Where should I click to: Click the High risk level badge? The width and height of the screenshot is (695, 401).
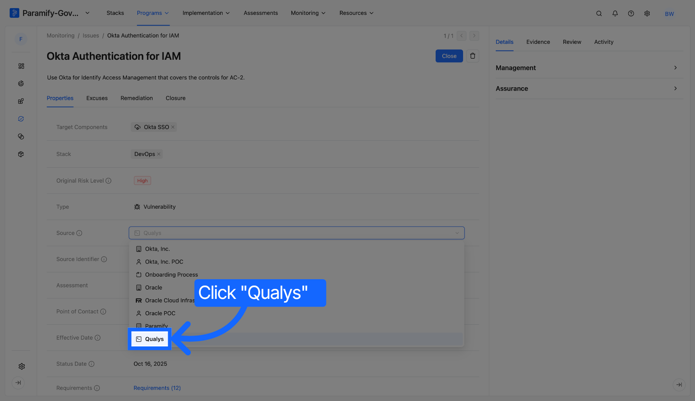pyautogui.click(x=142, y=181)
